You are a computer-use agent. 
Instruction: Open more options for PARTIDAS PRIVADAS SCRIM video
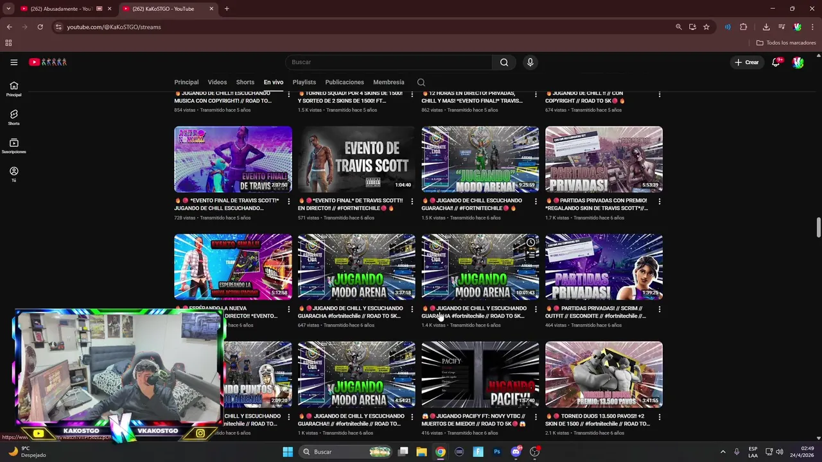pos(660,309)
